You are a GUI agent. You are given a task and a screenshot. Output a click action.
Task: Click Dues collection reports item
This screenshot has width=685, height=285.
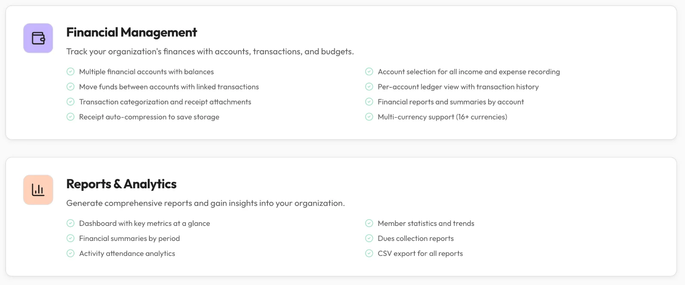coord(416,238)
